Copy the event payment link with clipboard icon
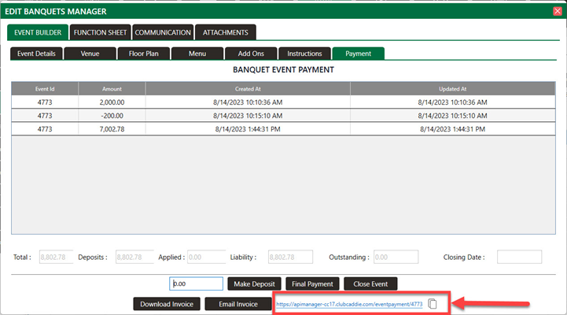Screen dimensions: 567x315 433,304
